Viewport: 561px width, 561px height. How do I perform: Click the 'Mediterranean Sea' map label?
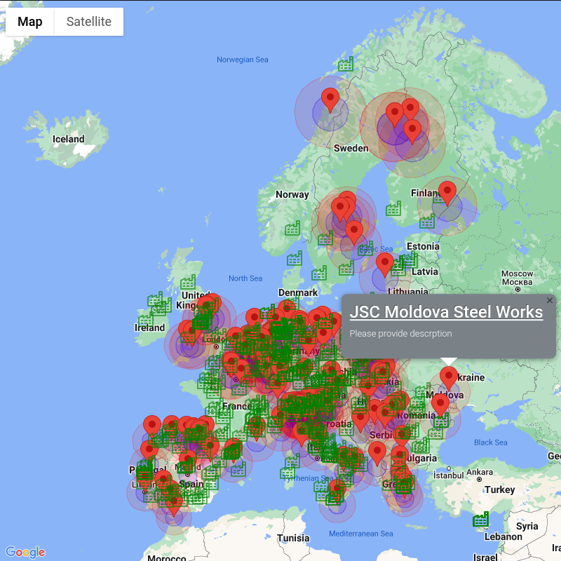360,534
